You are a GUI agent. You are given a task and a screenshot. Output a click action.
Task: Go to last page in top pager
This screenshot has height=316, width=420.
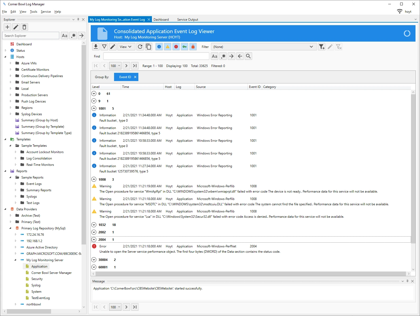135,66
